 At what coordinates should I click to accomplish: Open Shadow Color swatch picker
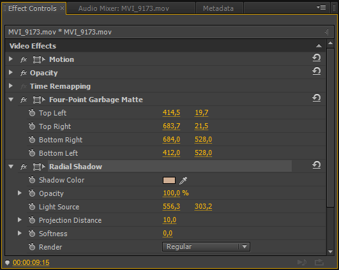pyautogui.click(x=169, y=180)
